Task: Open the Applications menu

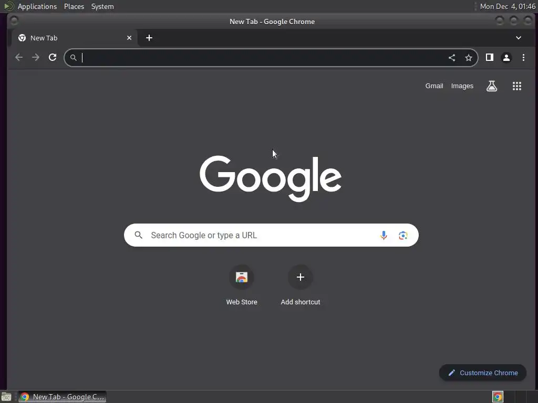Action: [x=37, y=6]
